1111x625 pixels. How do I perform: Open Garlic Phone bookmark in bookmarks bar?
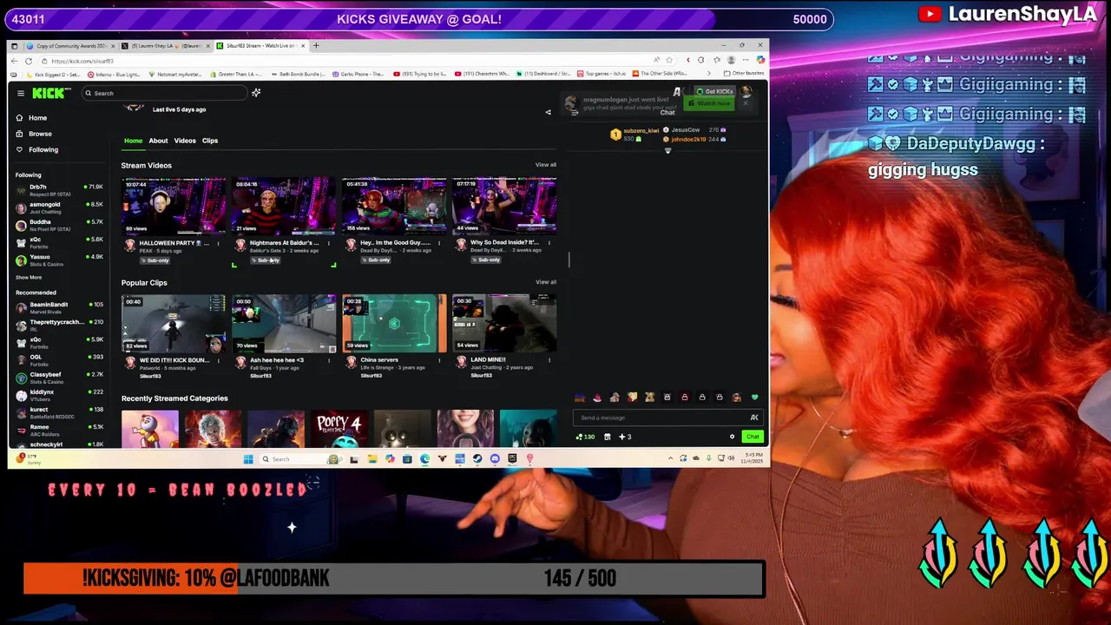(359, 74)
